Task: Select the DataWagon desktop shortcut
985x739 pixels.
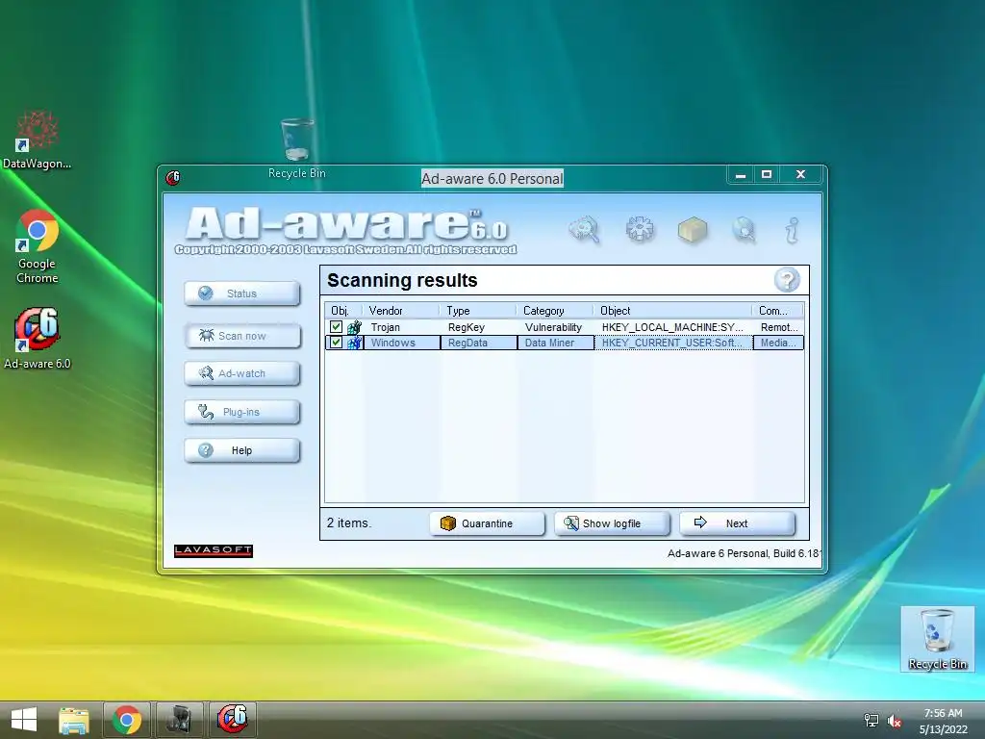Action: tap(38, 140)
